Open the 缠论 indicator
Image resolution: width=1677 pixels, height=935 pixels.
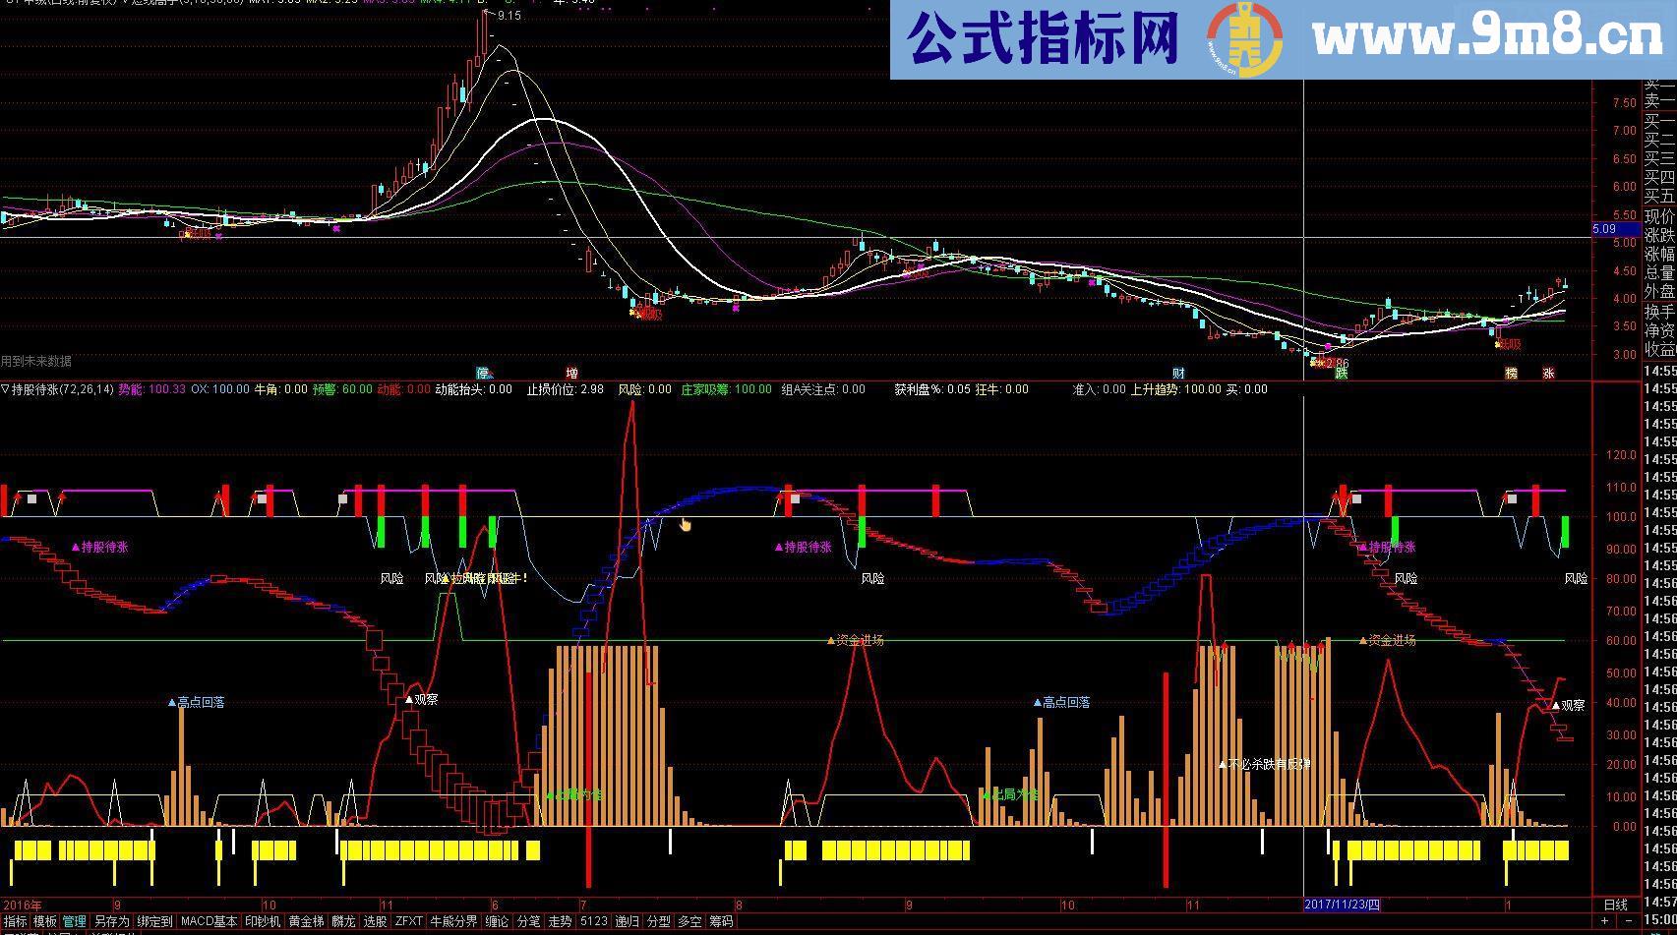496,920
